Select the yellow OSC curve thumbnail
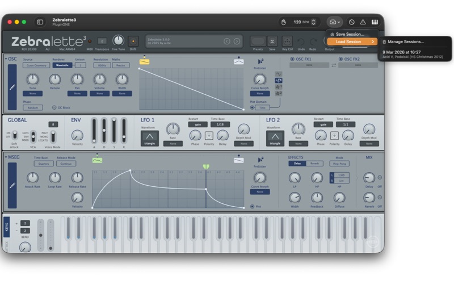Viewport: 454px width, 284px height. click(x=145, y=62)
